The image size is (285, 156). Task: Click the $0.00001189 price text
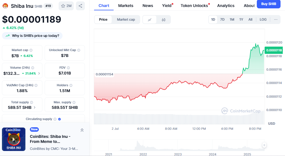click(32, 20)
